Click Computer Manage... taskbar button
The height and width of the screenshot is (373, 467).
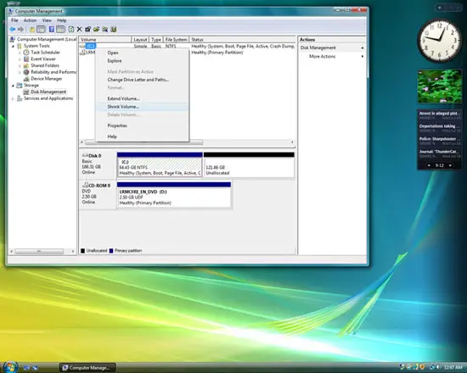pos(87,368)
